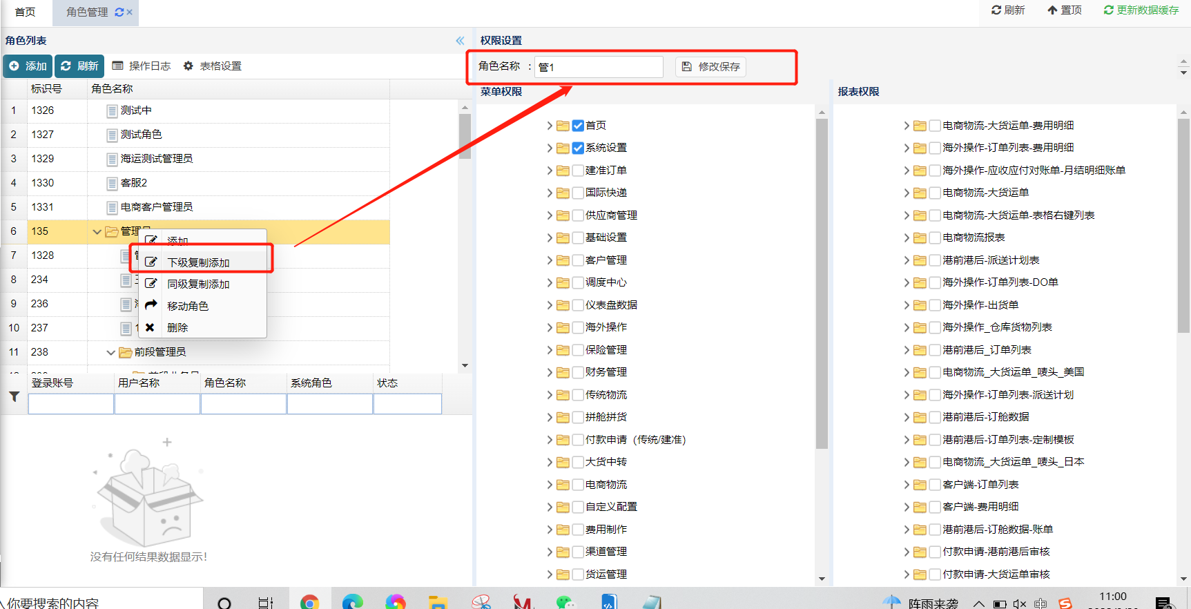
Task: Click the folder icon beside 国际快递
Action: coord(563,193)
